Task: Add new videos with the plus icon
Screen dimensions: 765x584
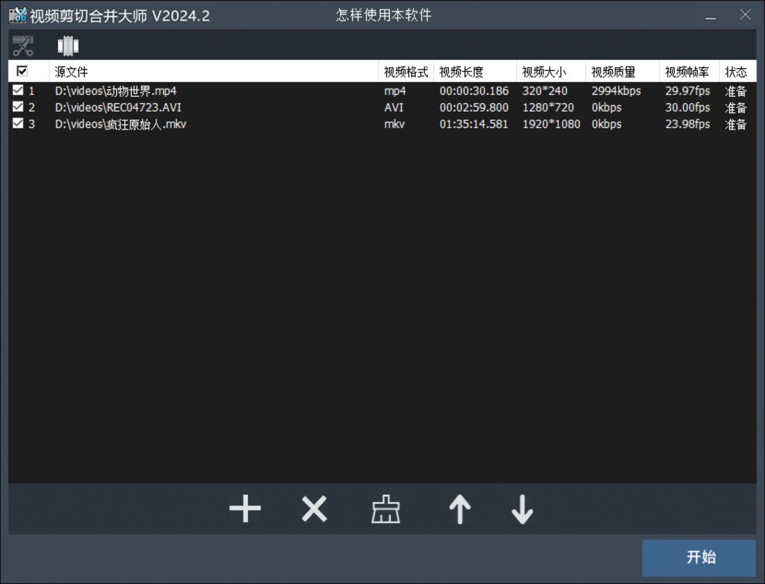Action: point(245,509)
